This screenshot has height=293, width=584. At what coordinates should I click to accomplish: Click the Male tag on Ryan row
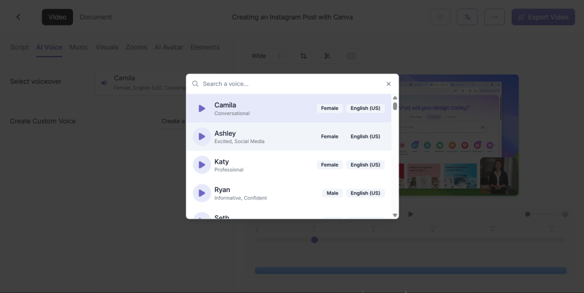tap(332, 193)
